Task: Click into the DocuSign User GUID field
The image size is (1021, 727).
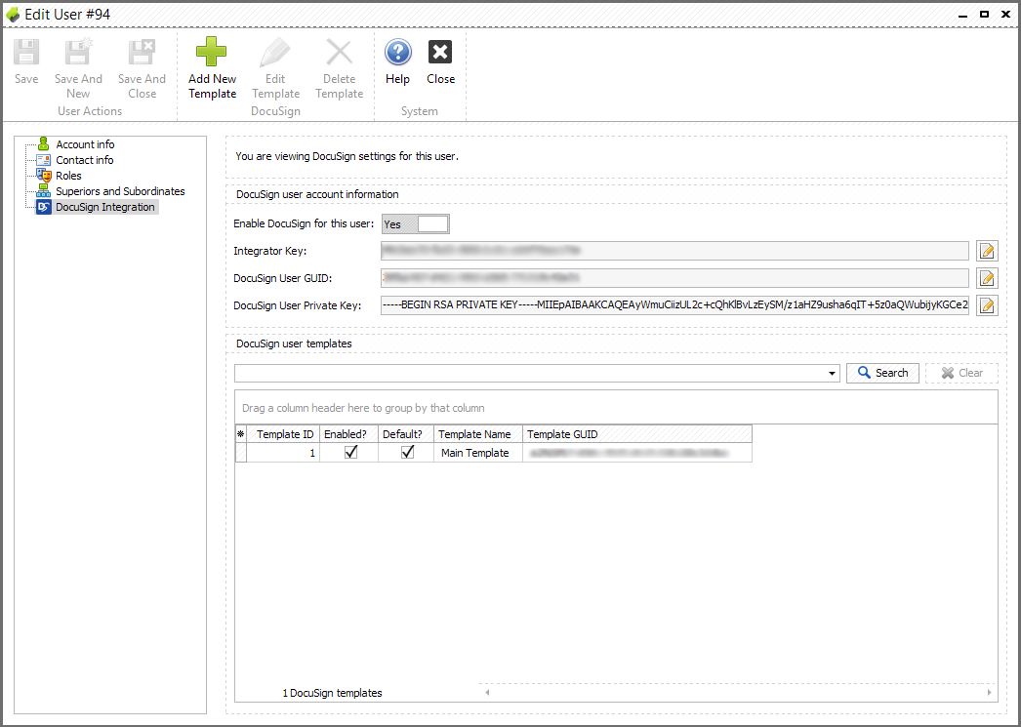Action: tap(674, 278)
